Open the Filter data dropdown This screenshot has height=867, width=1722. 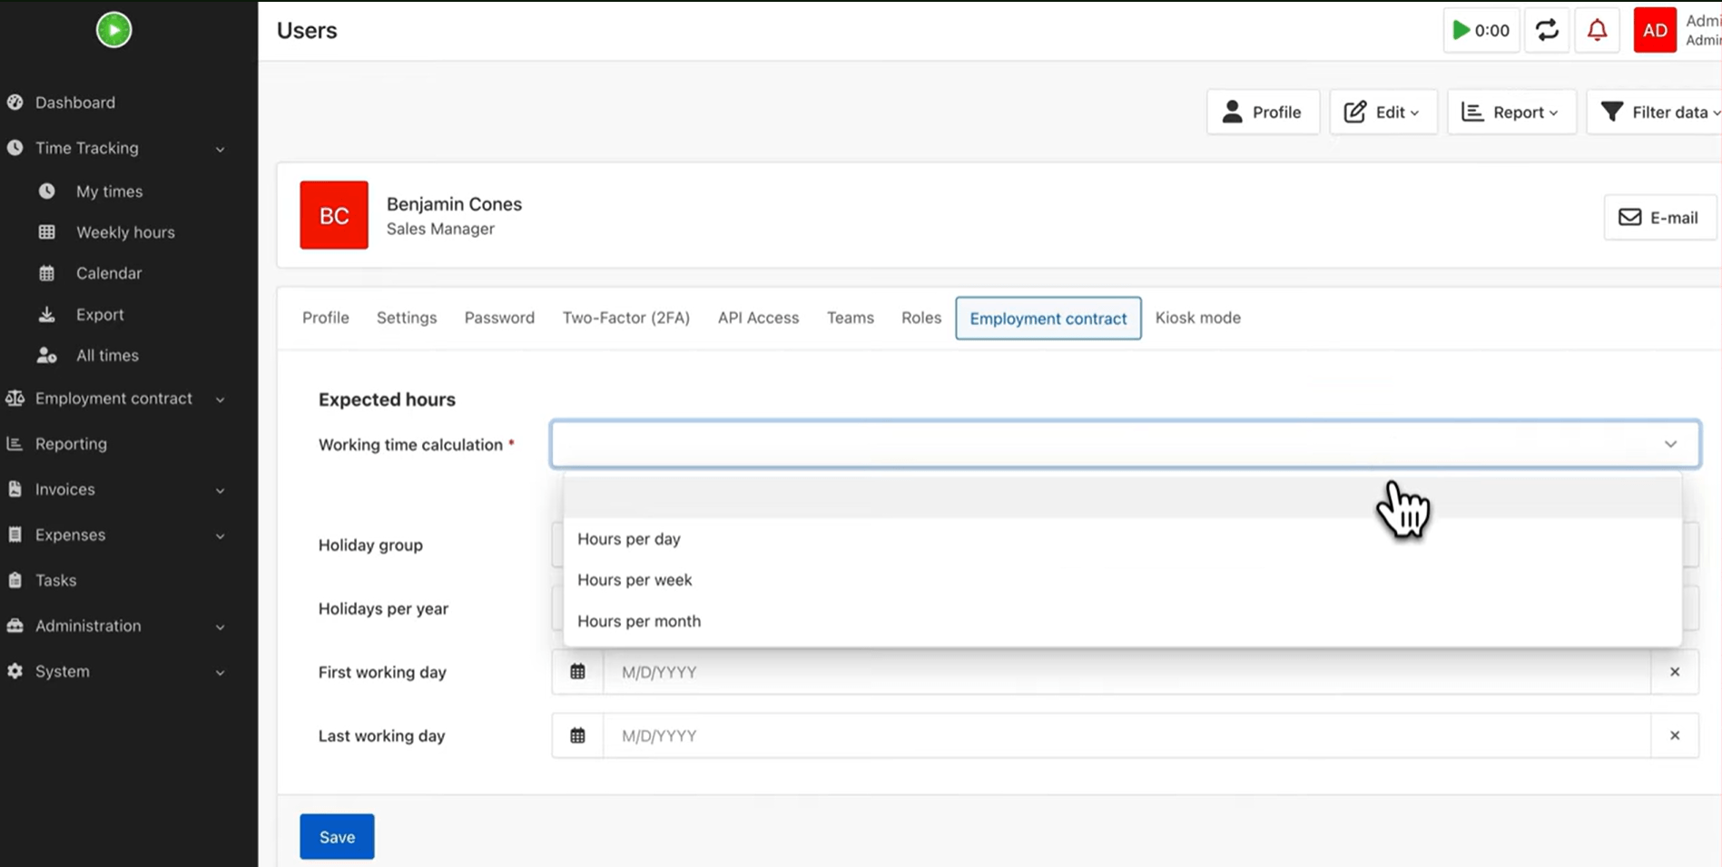coord(1657,112)
